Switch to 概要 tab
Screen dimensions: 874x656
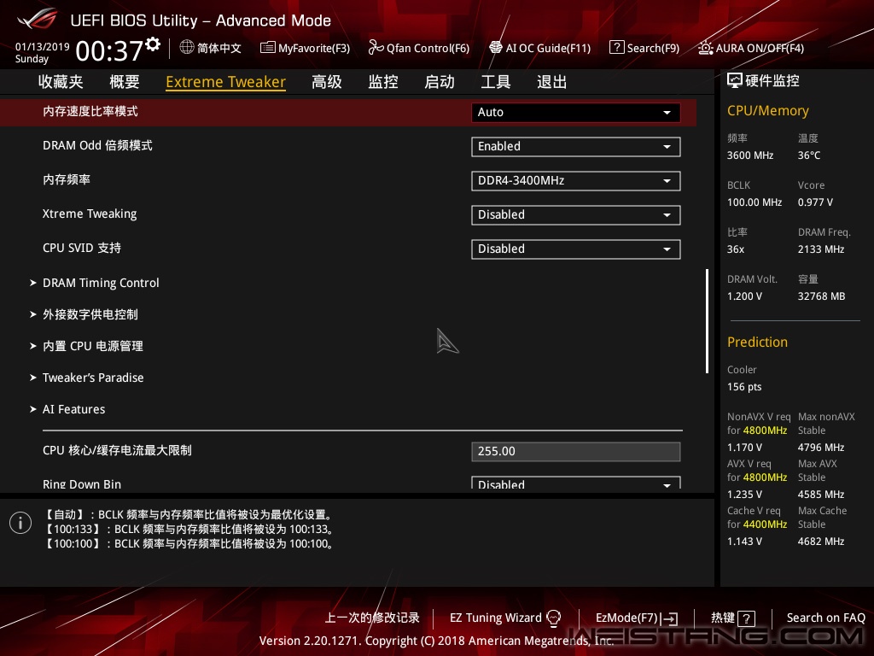coord(125,82)
